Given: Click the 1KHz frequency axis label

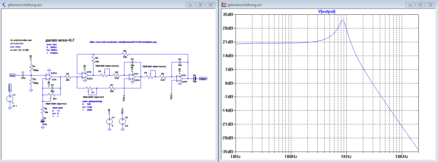Looking at the screenshot, I should (346, 157).
